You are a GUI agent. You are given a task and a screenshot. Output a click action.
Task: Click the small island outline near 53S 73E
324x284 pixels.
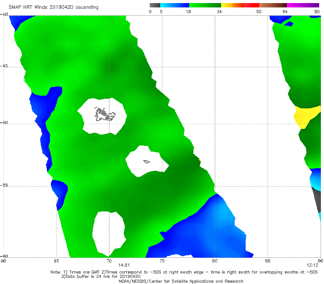click(147, 162)
